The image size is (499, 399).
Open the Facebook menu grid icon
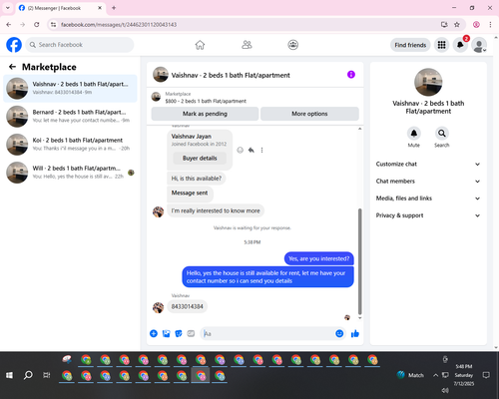[x=441, y=45]
